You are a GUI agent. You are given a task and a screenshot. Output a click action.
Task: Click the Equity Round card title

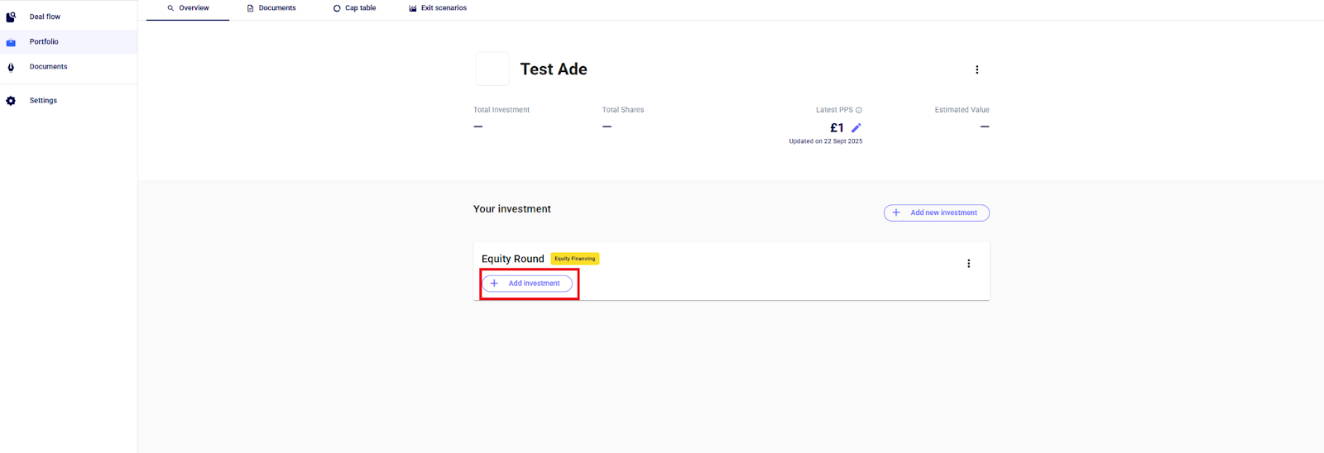pyautogui.click(x=513, y=259)
